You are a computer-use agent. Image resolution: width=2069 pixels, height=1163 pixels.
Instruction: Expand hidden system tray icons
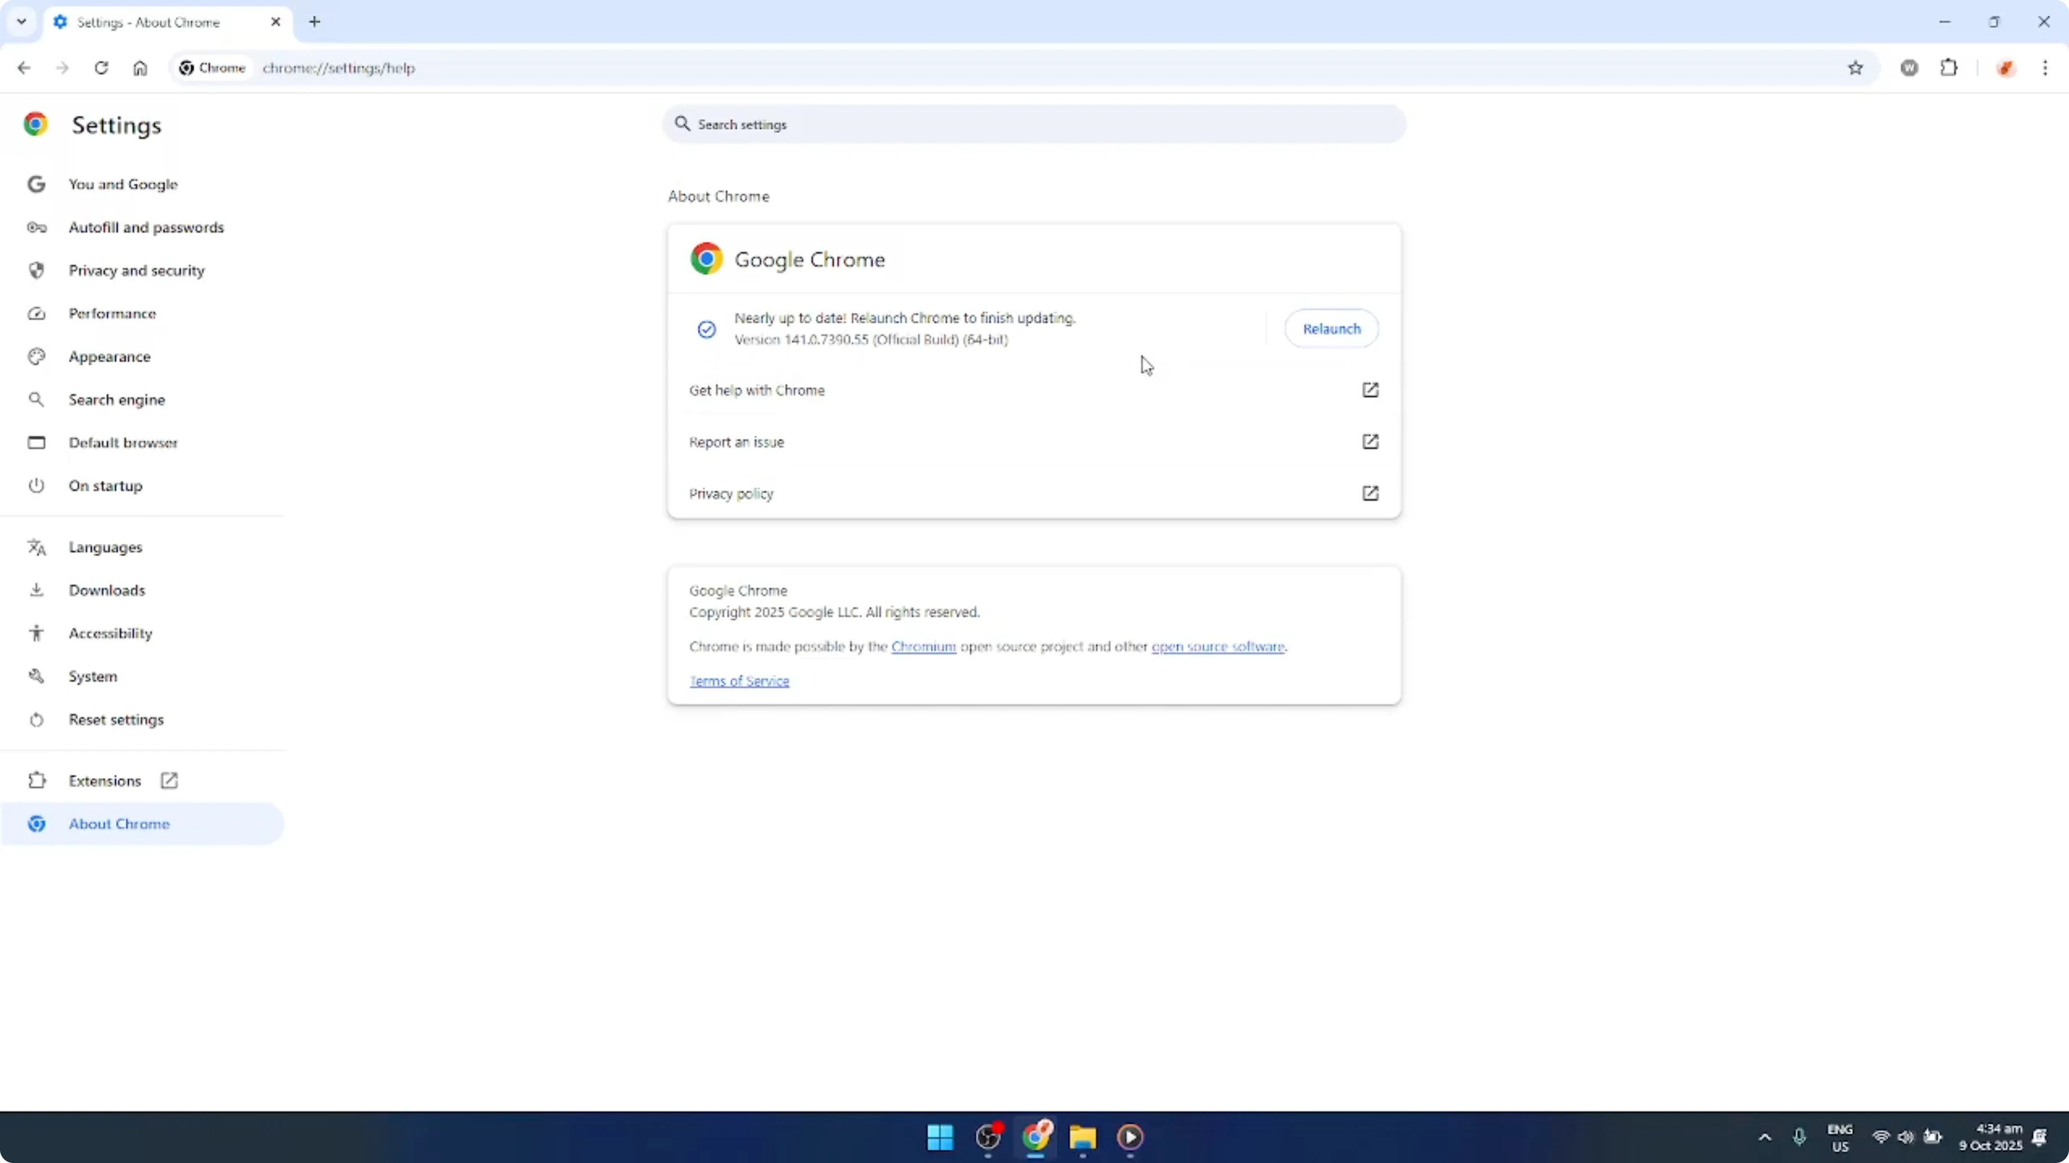[x=1764, y=1137]
